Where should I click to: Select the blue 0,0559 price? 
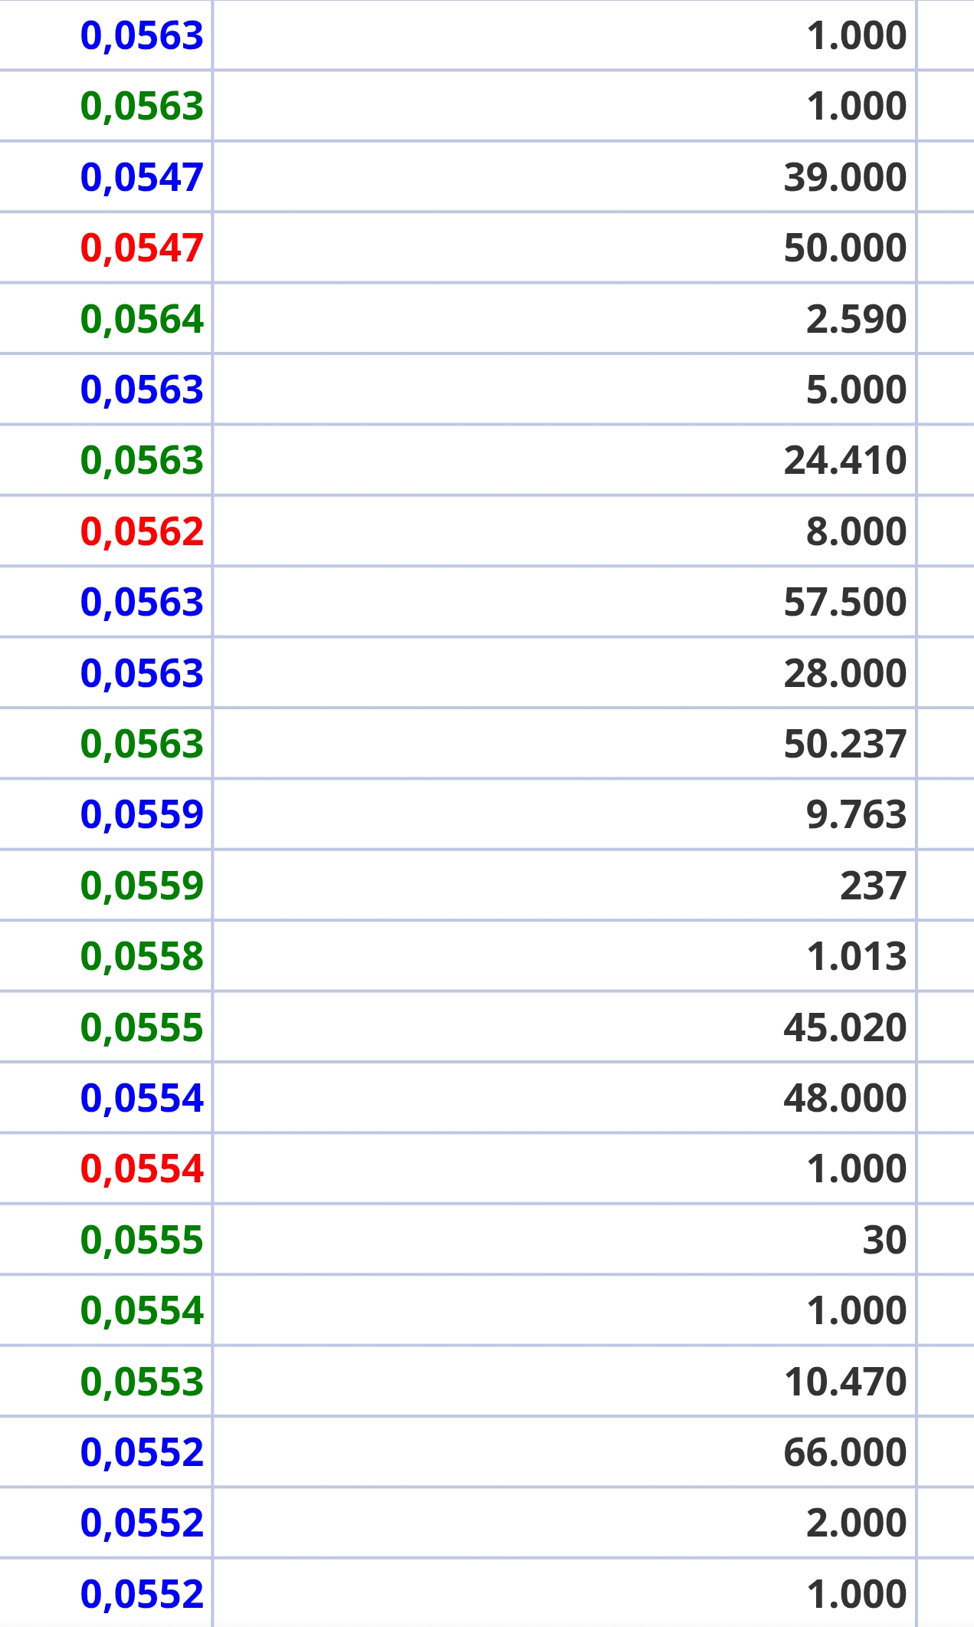(x=142, y=814)
